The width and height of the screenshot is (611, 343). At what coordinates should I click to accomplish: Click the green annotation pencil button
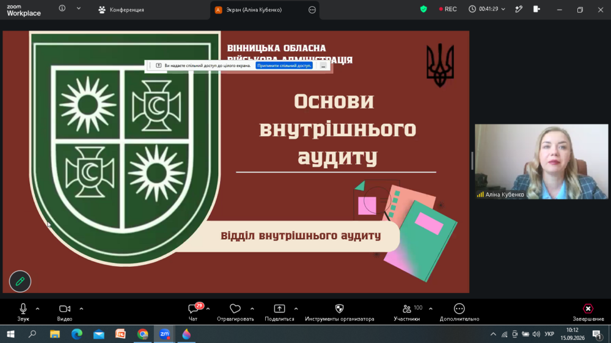coord(20,281)
